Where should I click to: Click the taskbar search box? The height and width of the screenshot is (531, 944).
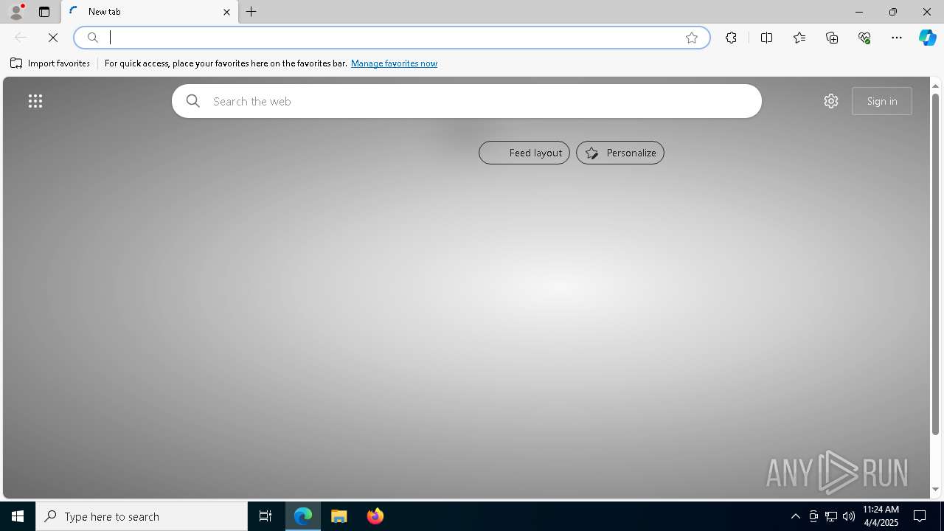[x=142, y=516]
